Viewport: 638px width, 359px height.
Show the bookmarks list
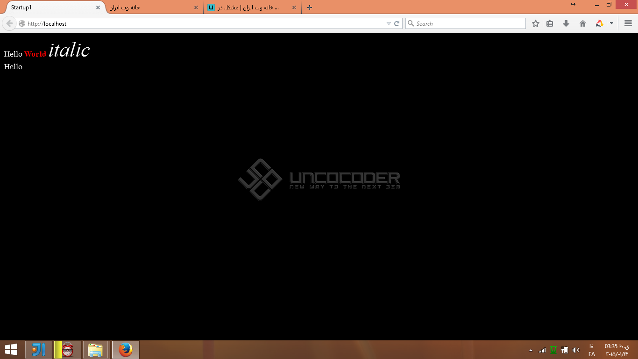point(550,23)
